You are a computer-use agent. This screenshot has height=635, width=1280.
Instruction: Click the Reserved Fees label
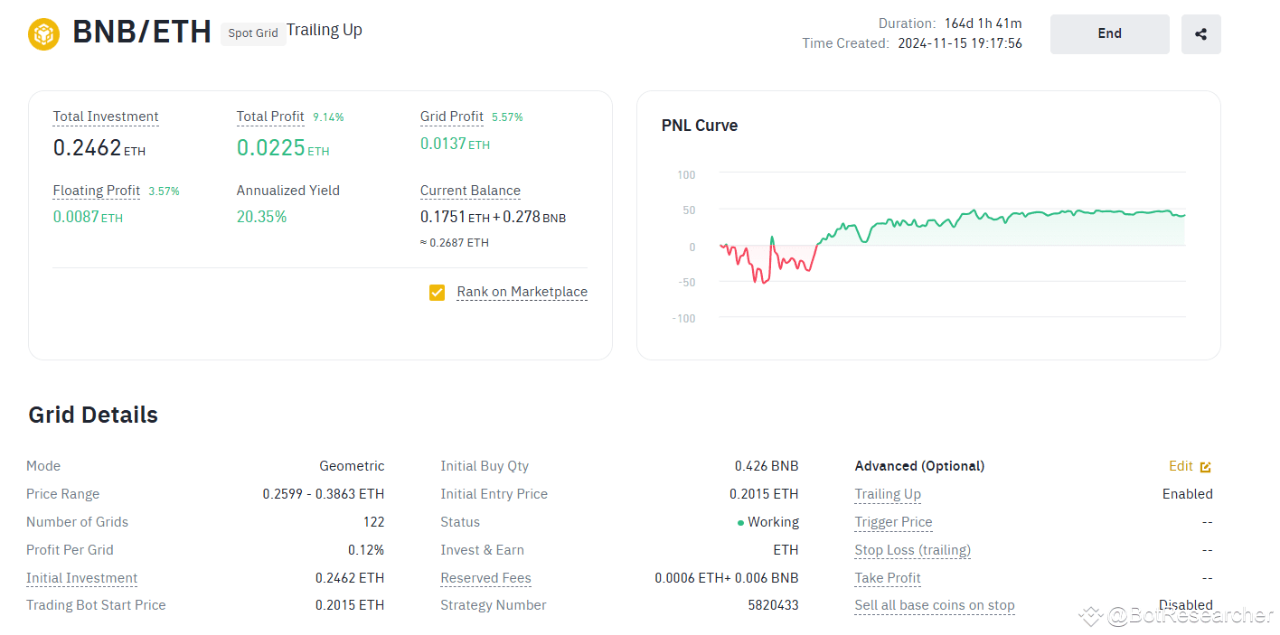[x=485, y=578]
